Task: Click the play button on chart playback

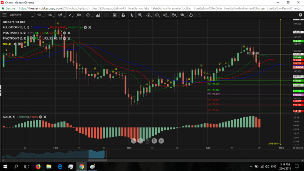Action: tap(161, 141)
